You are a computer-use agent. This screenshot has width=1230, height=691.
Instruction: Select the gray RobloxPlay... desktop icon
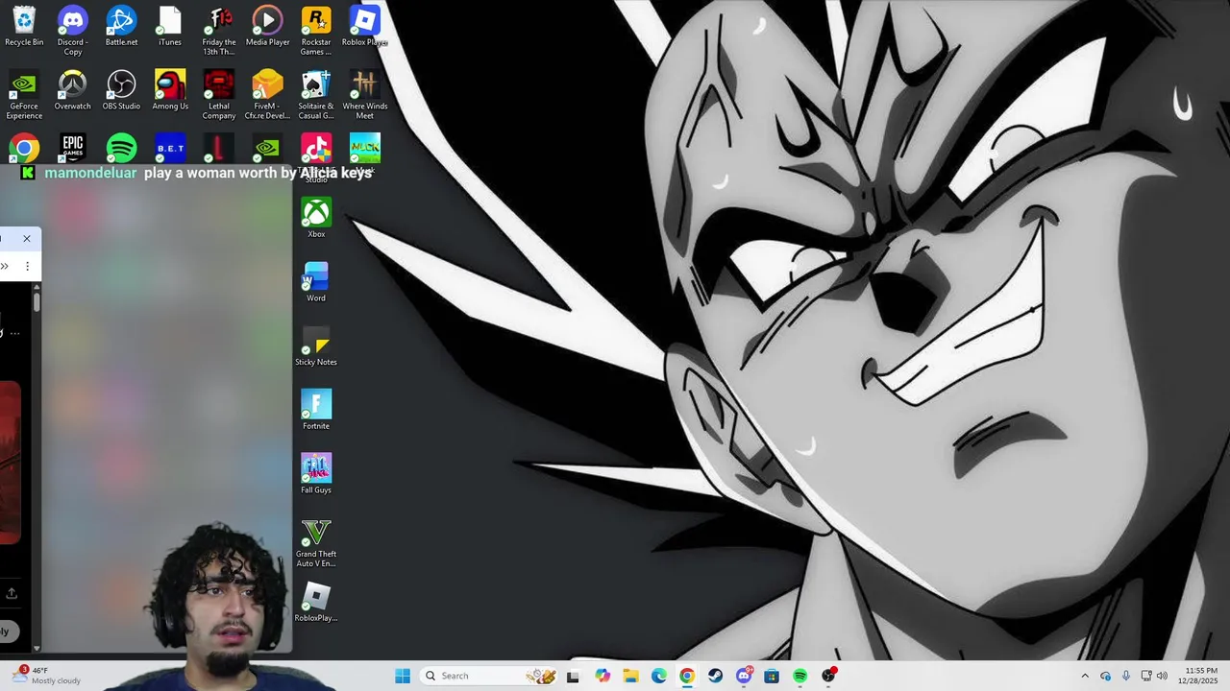click(x=316, y=603)
